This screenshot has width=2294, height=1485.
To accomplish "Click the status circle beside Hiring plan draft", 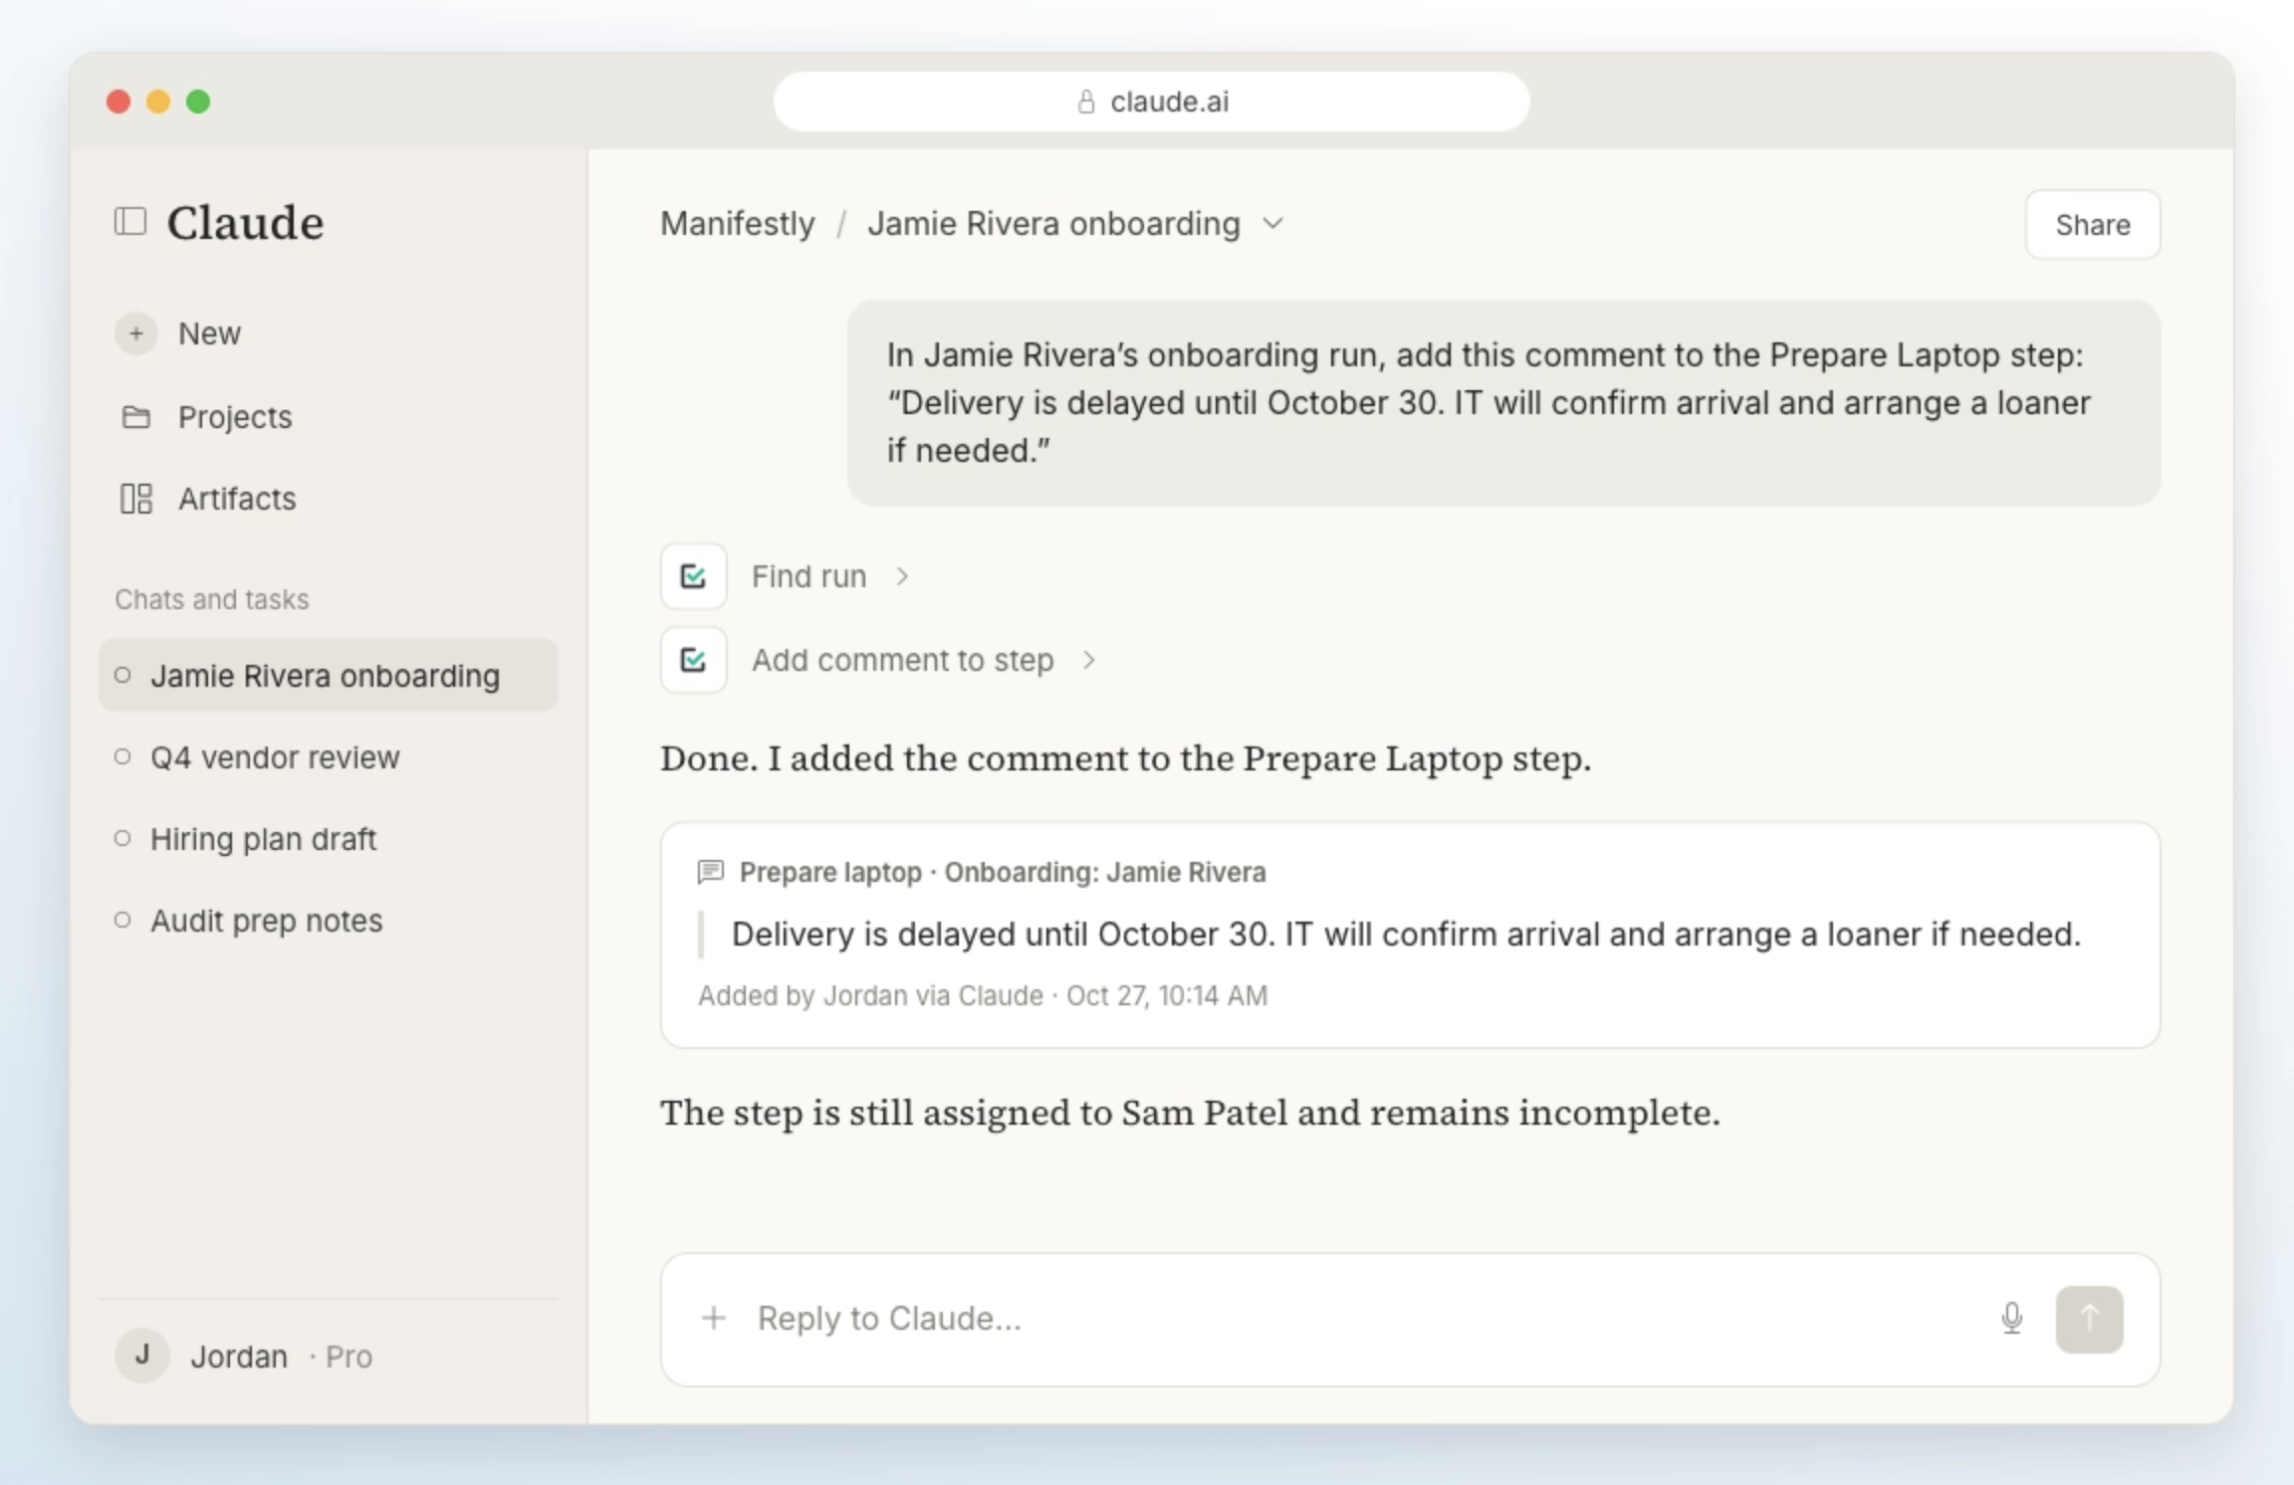I will click(x=122, y=838).
